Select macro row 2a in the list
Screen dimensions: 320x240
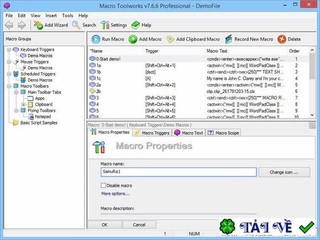tap(198, 85)
